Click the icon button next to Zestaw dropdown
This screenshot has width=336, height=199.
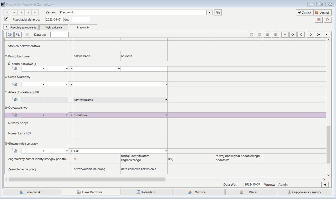tap(218, 12)
